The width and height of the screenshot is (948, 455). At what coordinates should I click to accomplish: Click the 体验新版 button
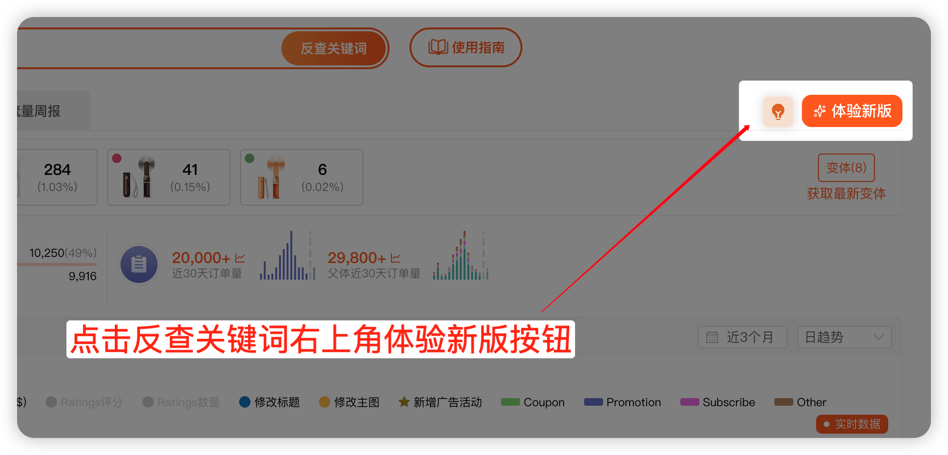pos(852,111)
